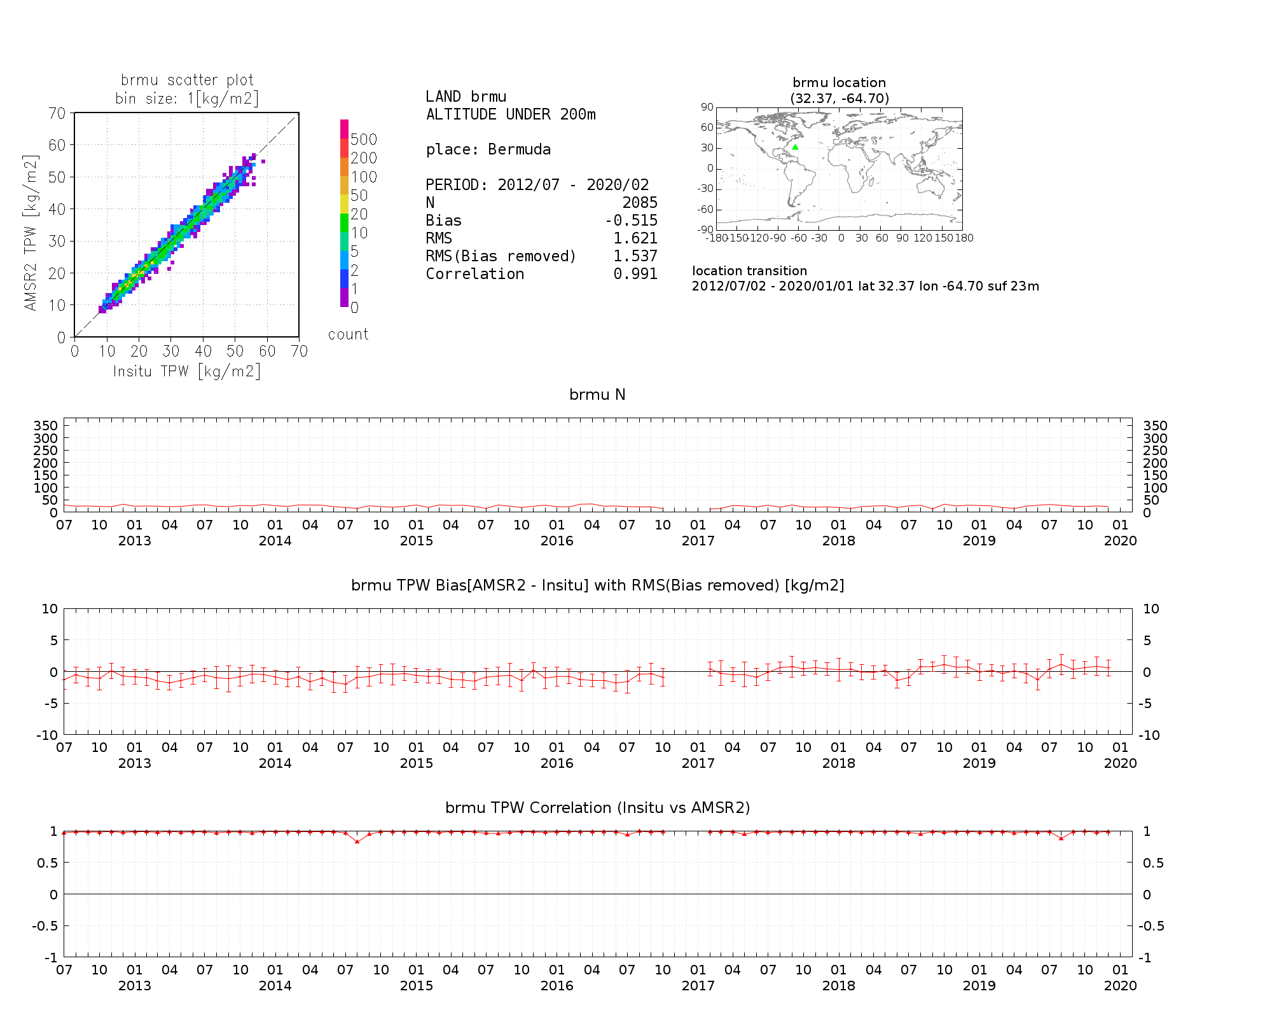Click the TPW Bias chart title
This screenshot has width=1272, height=1017.
click(598, 585)
